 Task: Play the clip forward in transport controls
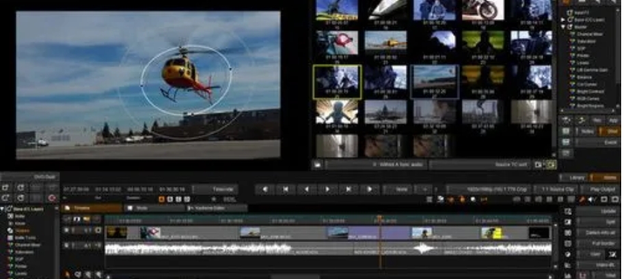coord(327,189)
